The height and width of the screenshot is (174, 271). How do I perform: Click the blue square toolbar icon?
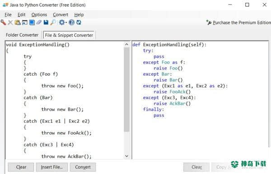point(32,23)
